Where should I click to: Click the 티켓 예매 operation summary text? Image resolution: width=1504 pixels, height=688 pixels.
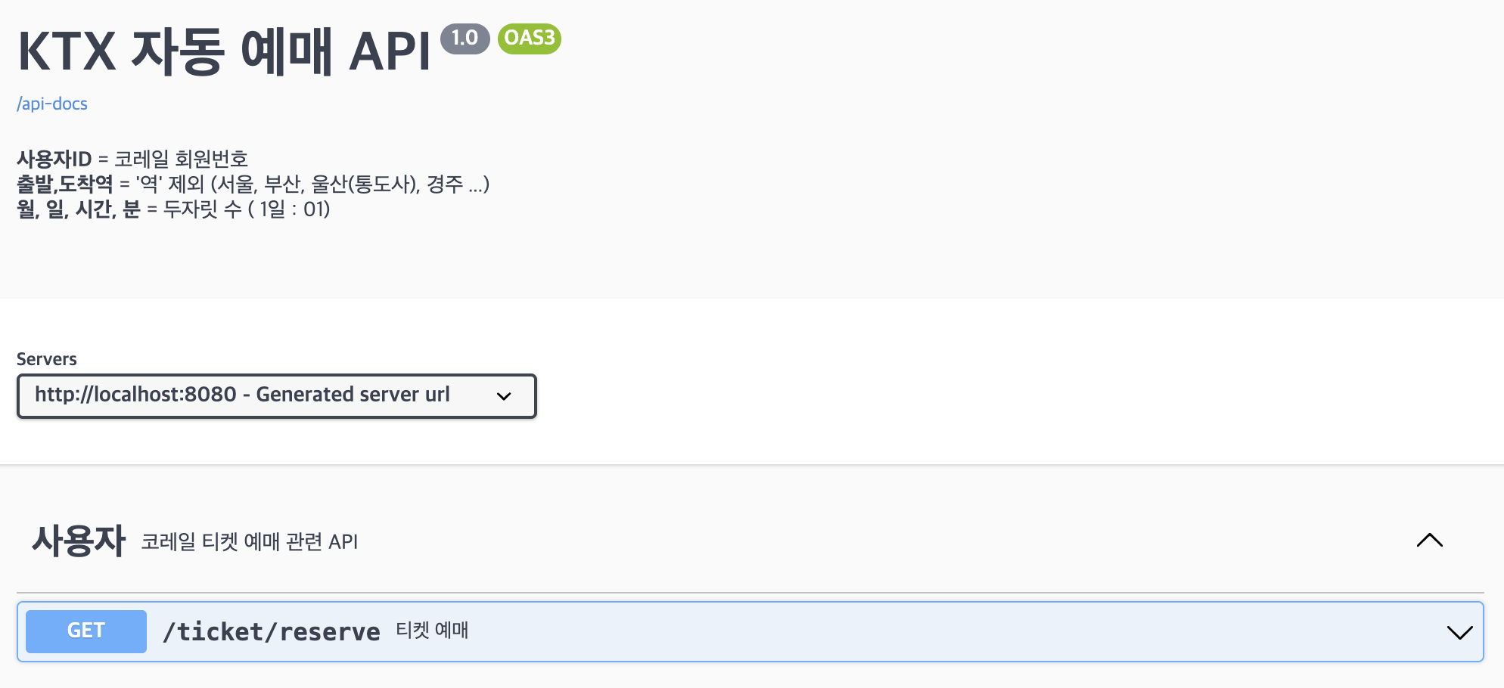click(432, 631)
